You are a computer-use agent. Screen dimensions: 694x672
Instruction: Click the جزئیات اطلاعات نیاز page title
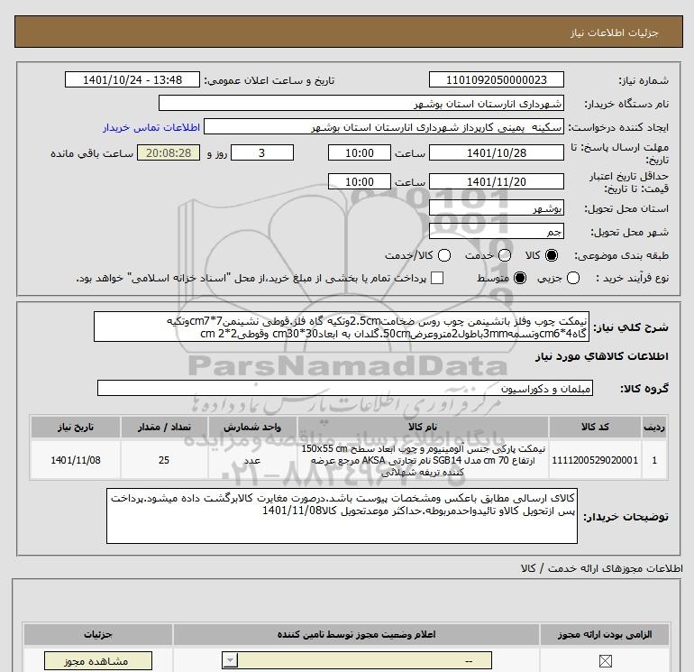[615, 32]
